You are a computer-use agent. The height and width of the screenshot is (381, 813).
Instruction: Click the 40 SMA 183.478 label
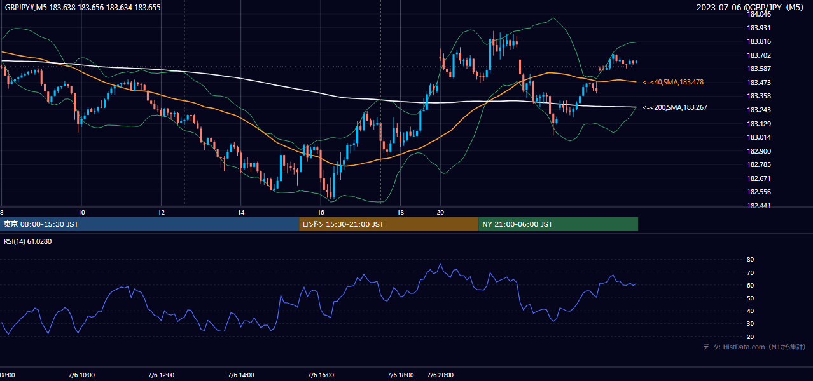pyautogui.click(x=673, y=82)
